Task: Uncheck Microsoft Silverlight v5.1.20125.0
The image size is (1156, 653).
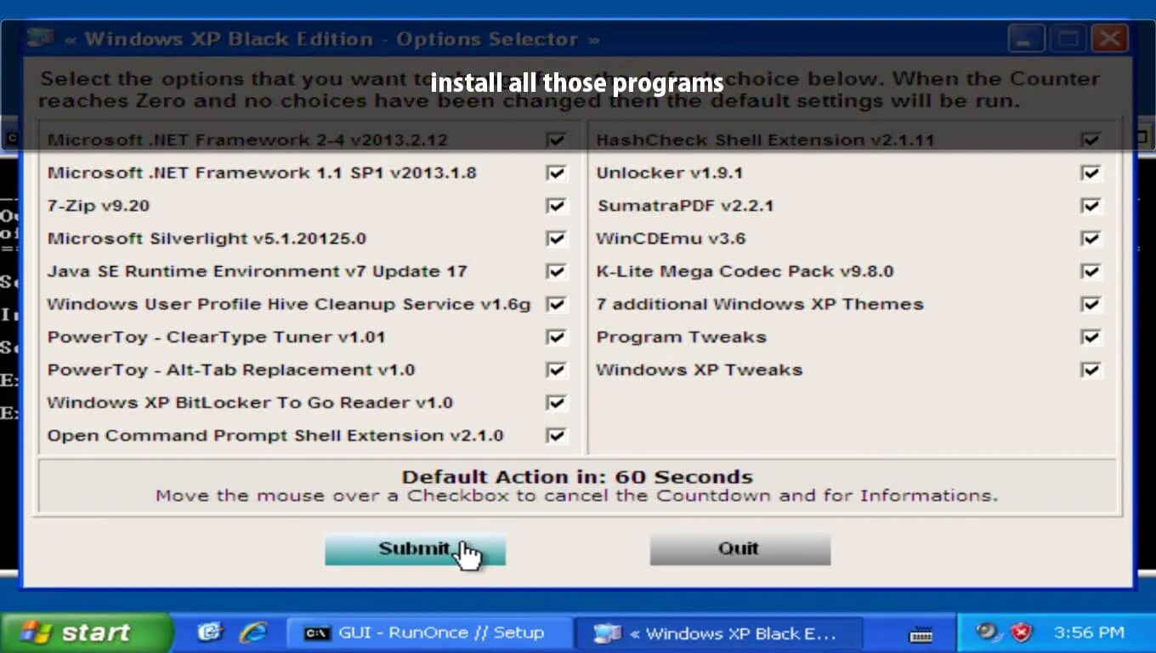Action: pyautogui.click(x=557, y=238)
